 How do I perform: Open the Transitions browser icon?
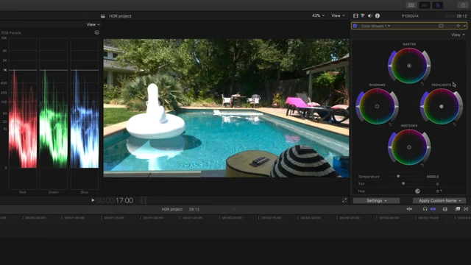tap(466, 209)
